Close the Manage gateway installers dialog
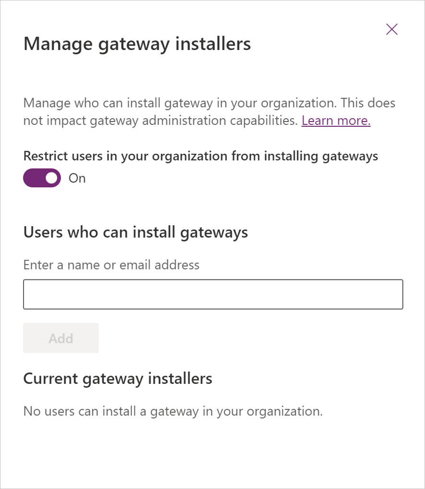 tap(391, 29)
